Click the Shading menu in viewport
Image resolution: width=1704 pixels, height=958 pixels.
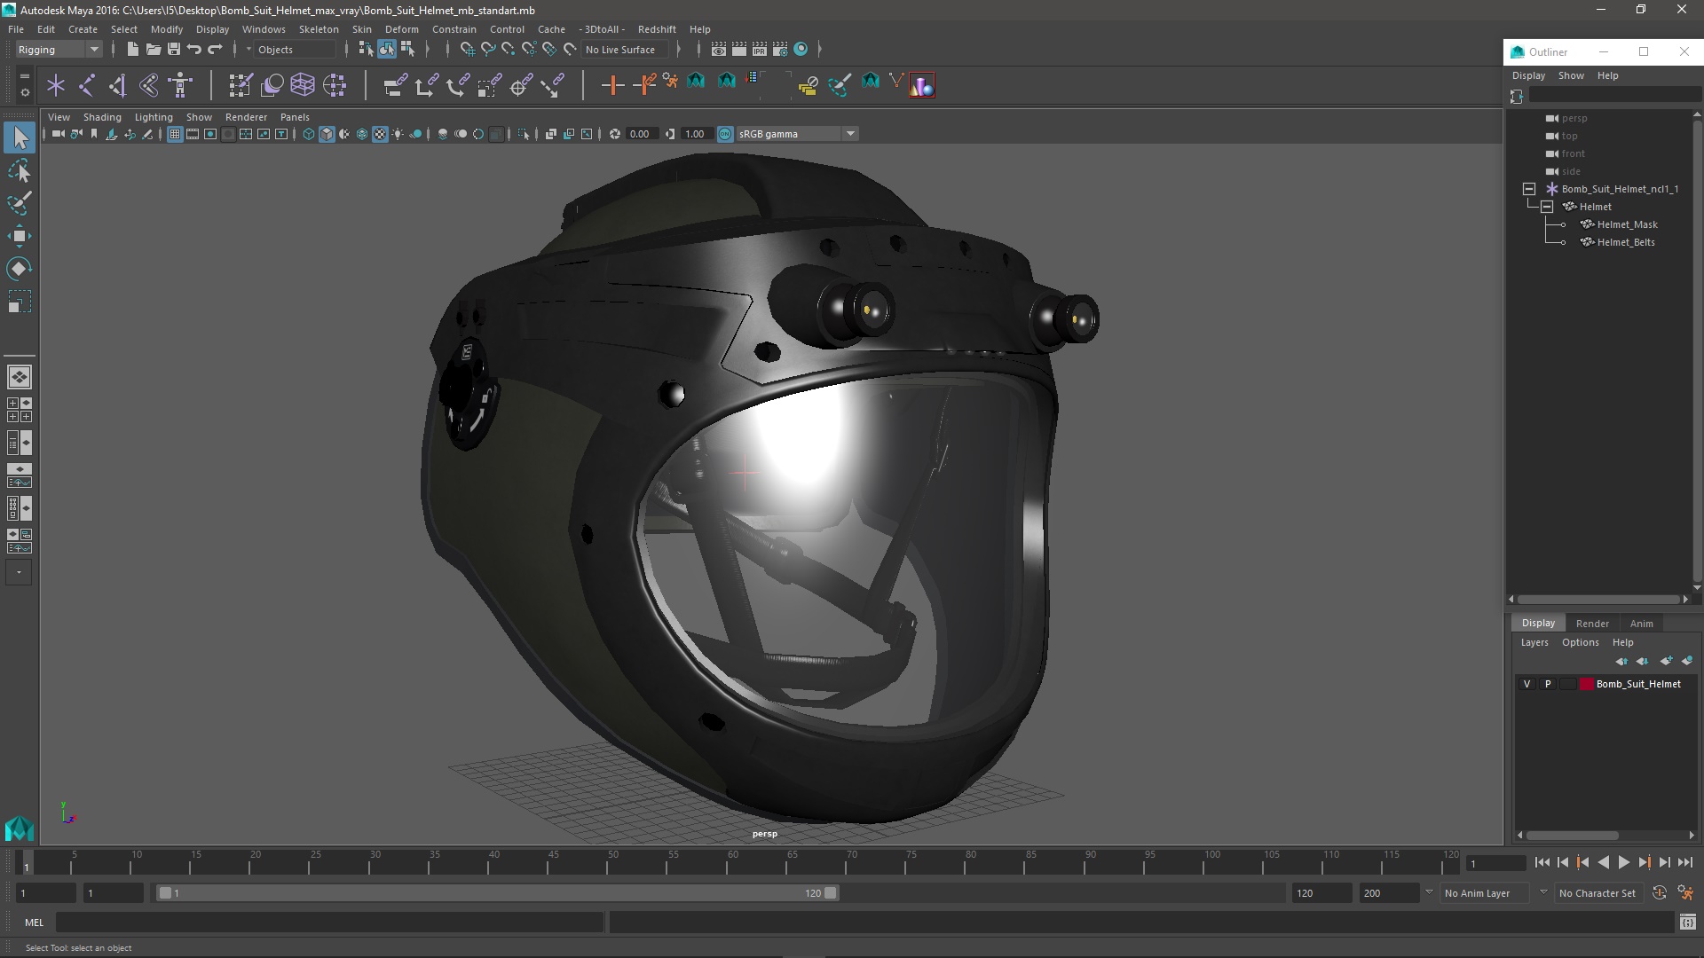pyautogui.click(x=100, y=117)
